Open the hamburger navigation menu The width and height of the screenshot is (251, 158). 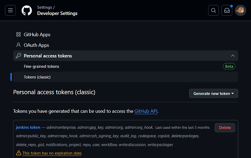click(x=10, y=10)
